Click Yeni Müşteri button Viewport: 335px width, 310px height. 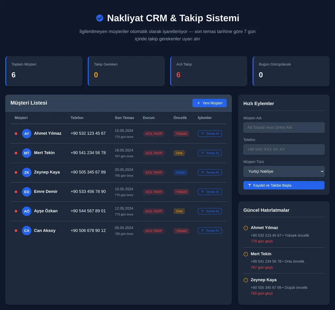[x=209, y=103]
